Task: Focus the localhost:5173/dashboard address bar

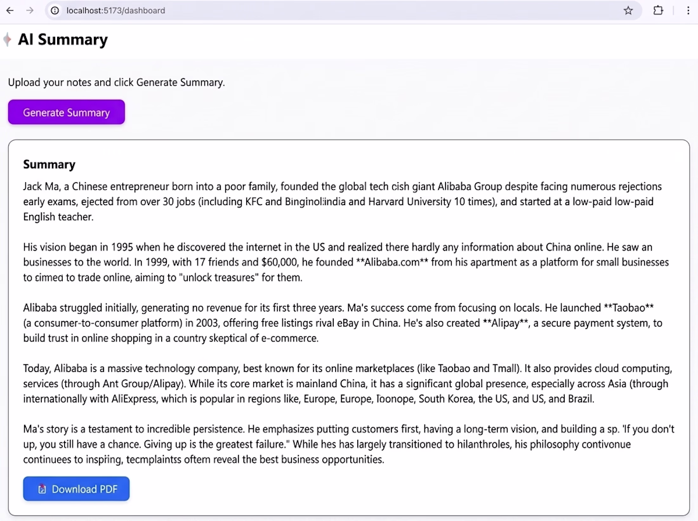Action: click(x=343, y=10)
